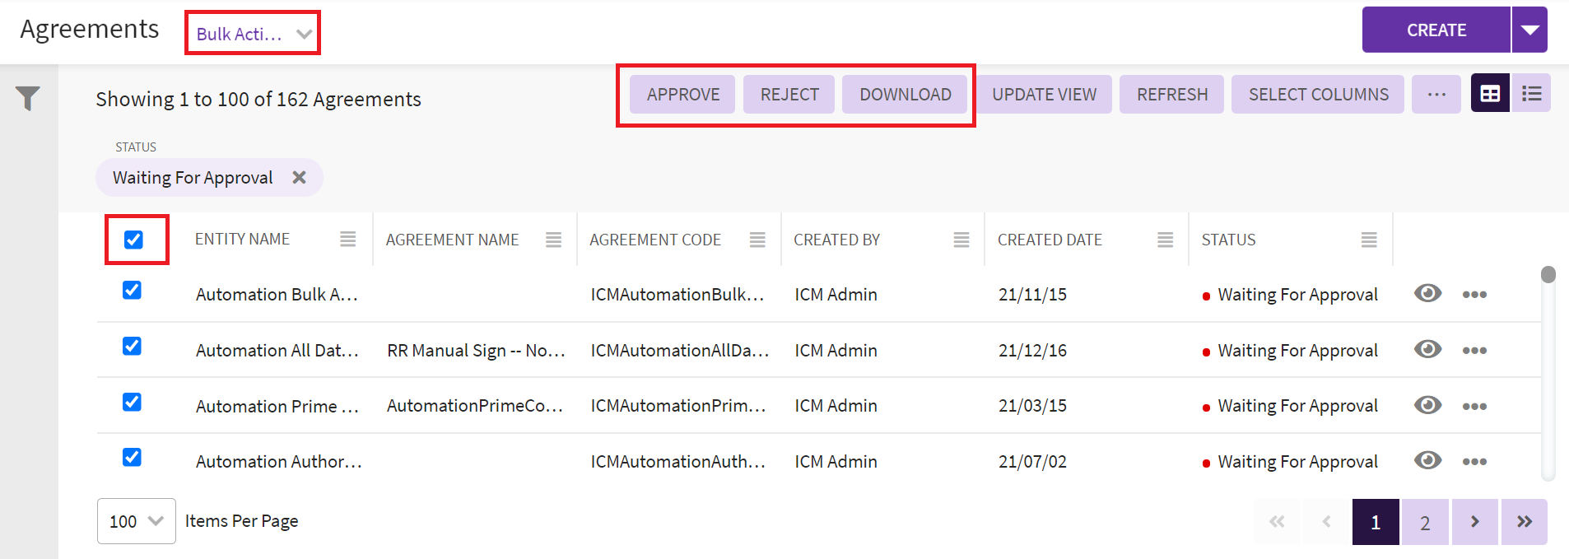Open three-dot actions for Automation Prime row
1569x559 pixels.
[x=1474, y=406]
